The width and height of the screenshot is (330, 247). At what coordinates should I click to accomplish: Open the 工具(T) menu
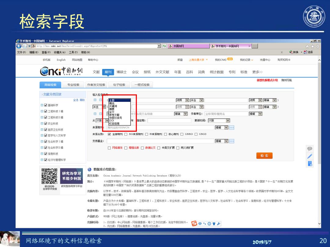pos(73,52)
